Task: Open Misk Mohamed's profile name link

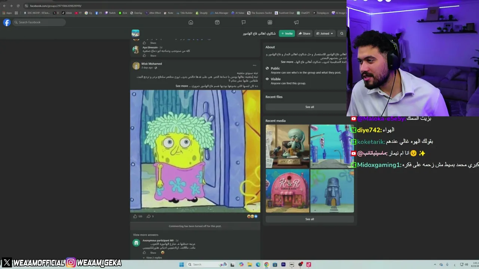Action: tap(152, 64)
